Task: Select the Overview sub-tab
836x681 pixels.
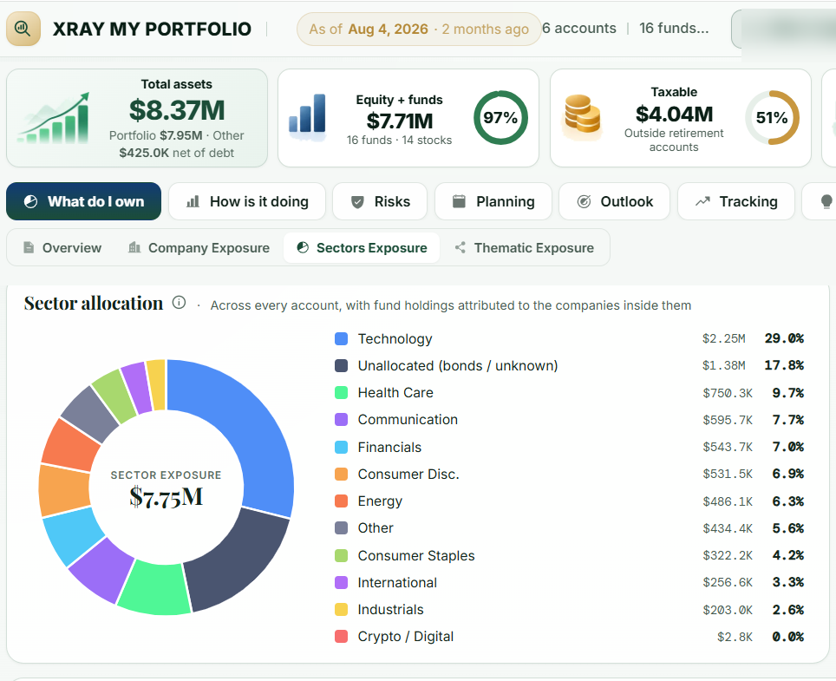Action: pyautogui.click(x=62, y=247)
